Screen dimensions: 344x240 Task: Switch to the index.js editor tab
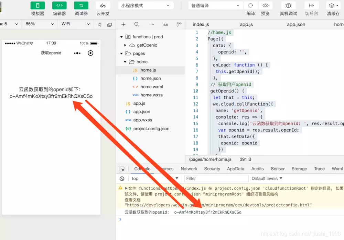[201, 24]
